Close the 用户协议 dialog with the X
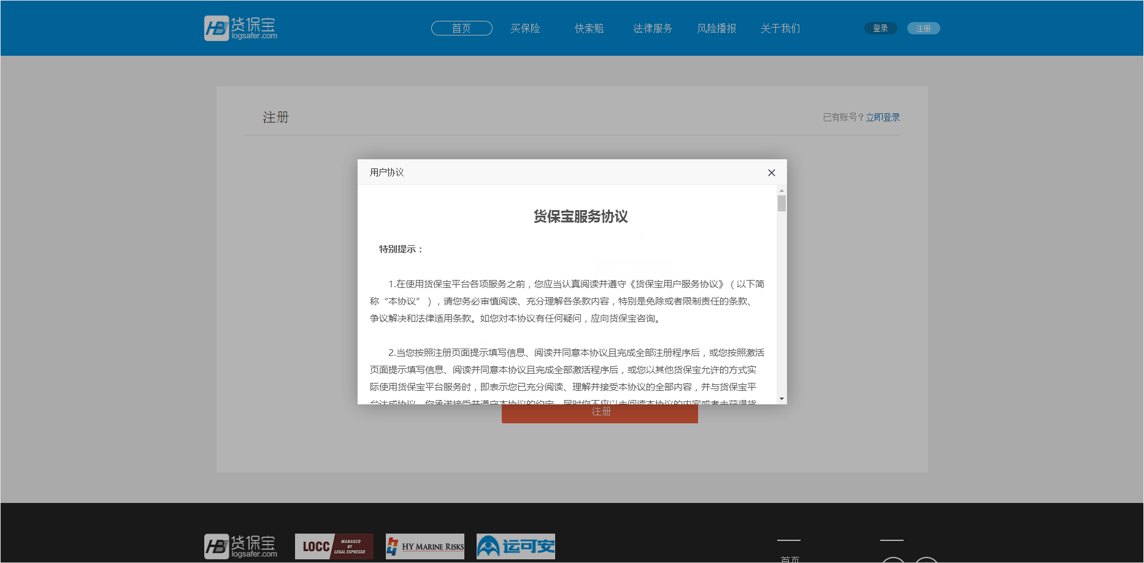The width and height of the screenshot is (1144, 563). coord(771,173)
